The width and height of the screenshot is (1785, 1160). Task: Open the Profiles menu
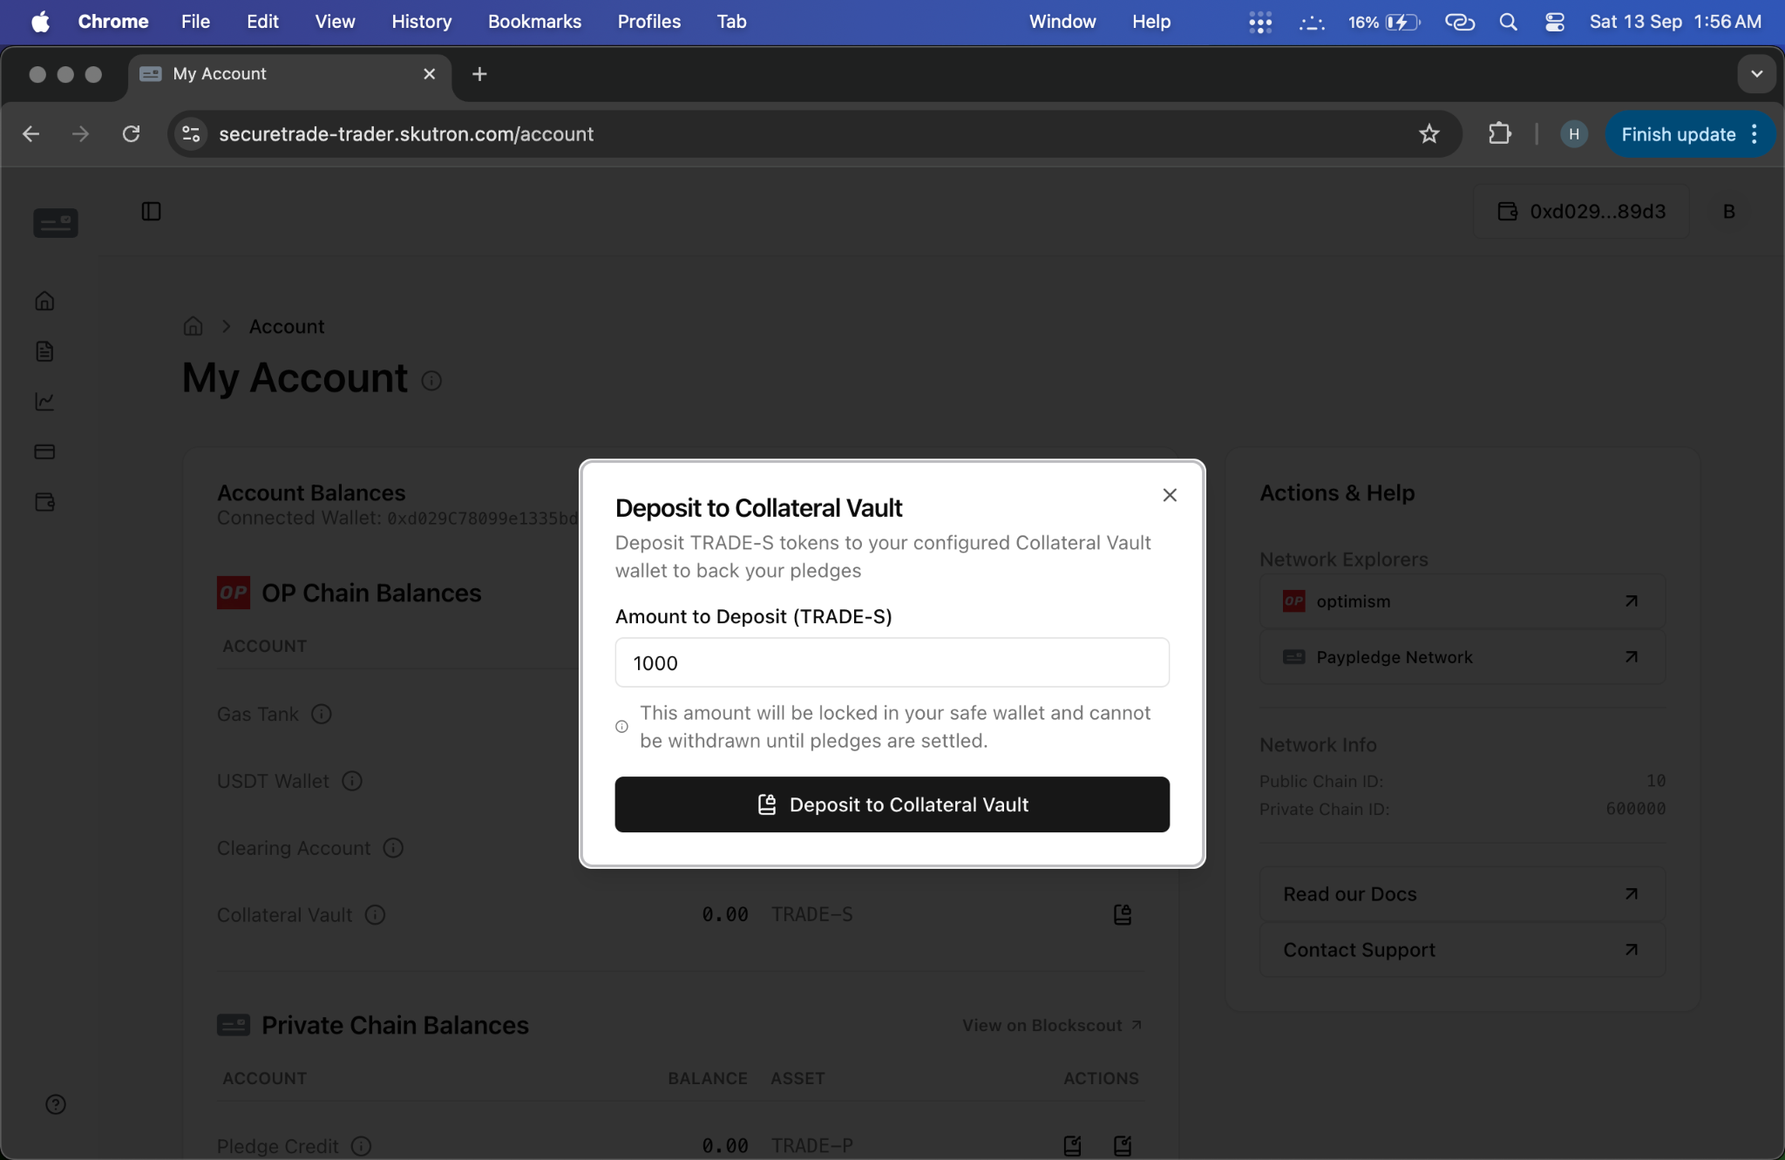649,22
